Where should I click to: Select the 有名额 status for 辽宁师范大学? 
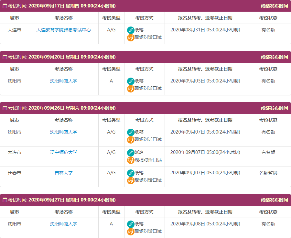tap(268, 152)
